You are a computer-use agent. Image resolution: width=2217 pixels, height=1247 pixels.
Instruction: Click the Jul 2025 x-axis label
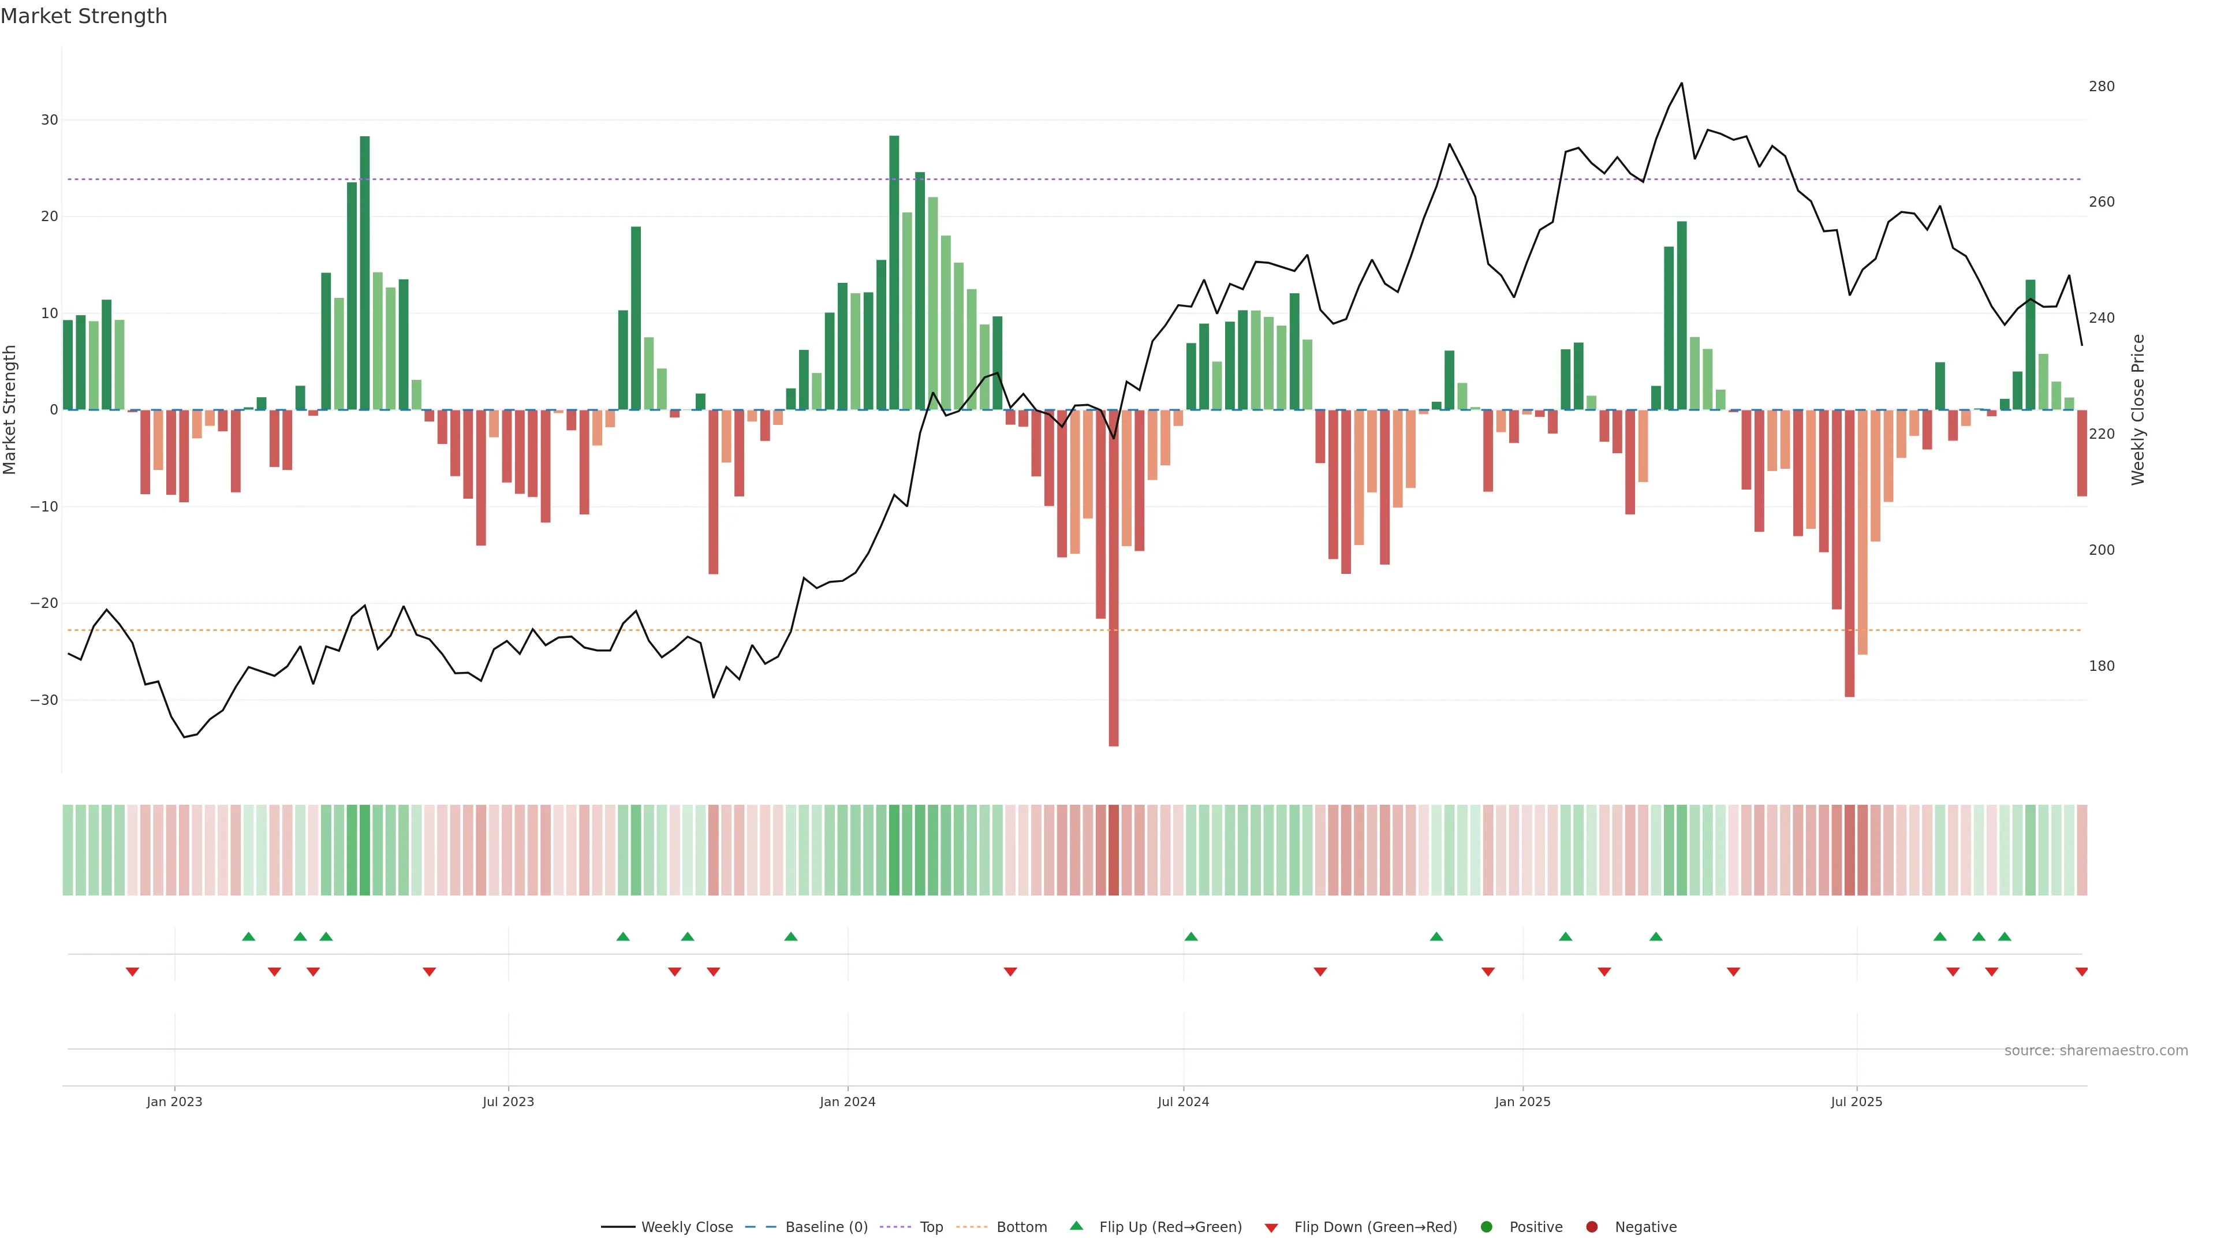[x=1856, y=1102]
